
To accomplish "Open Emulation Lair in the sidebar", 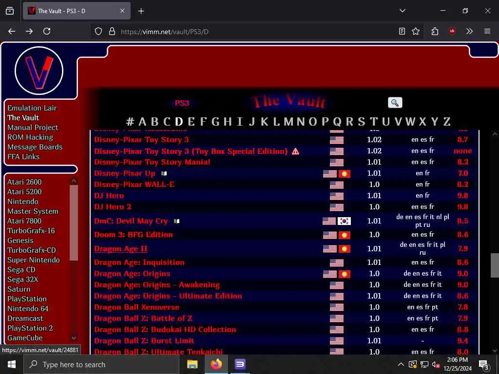I will pyautogui.click(x=32, y=108).
